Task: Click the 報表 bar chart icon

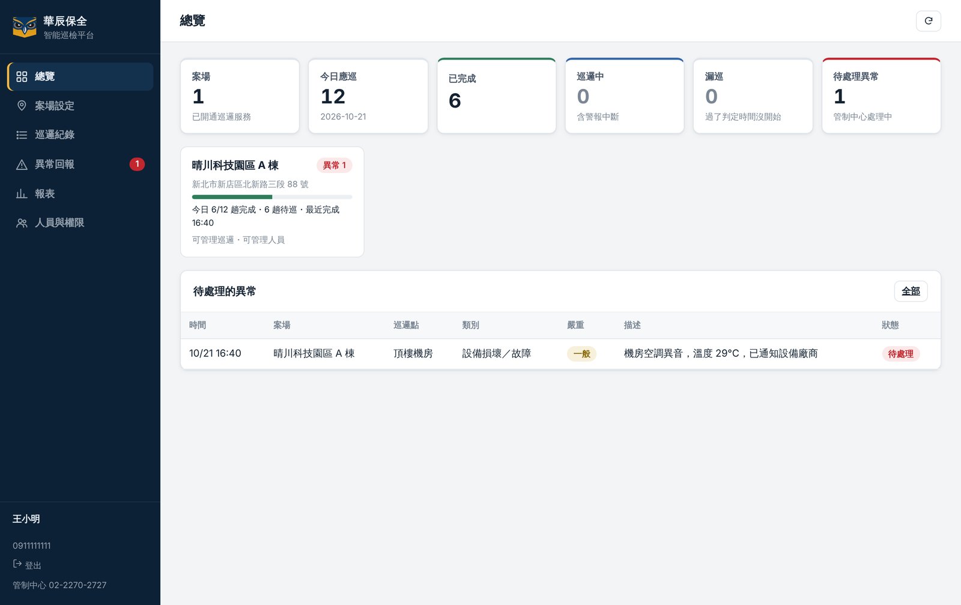Action: point(22,193)
